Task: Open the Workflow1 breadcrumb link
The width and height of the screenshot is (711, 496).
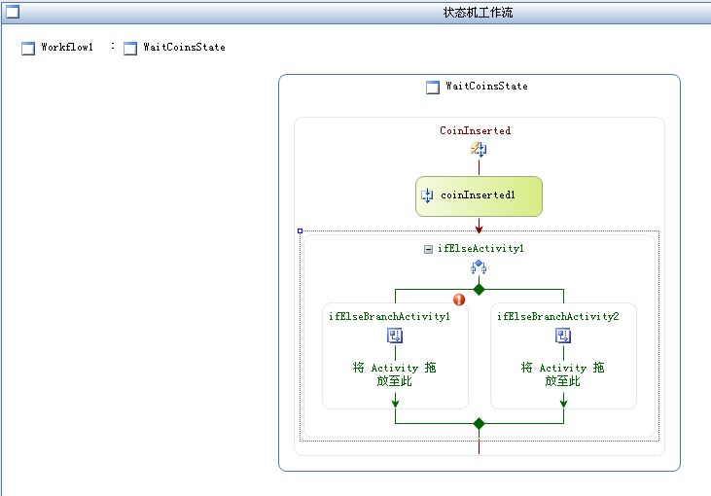Action: 67,47
